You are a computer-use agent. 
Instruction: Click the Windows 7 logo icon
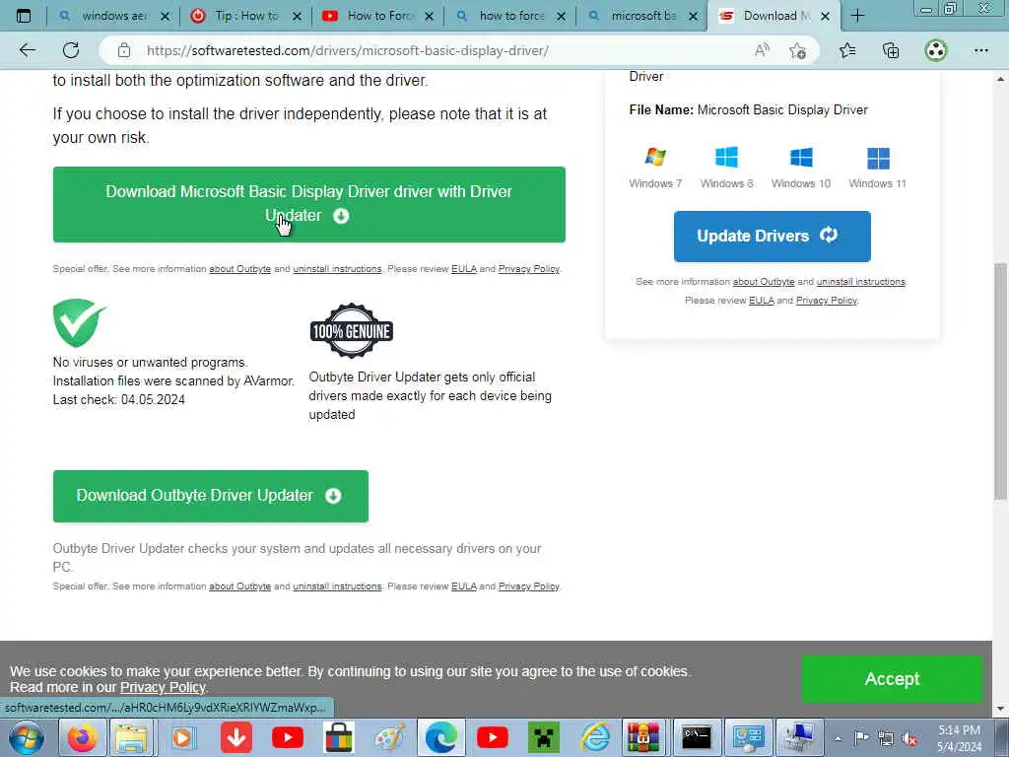click(655, 157)
